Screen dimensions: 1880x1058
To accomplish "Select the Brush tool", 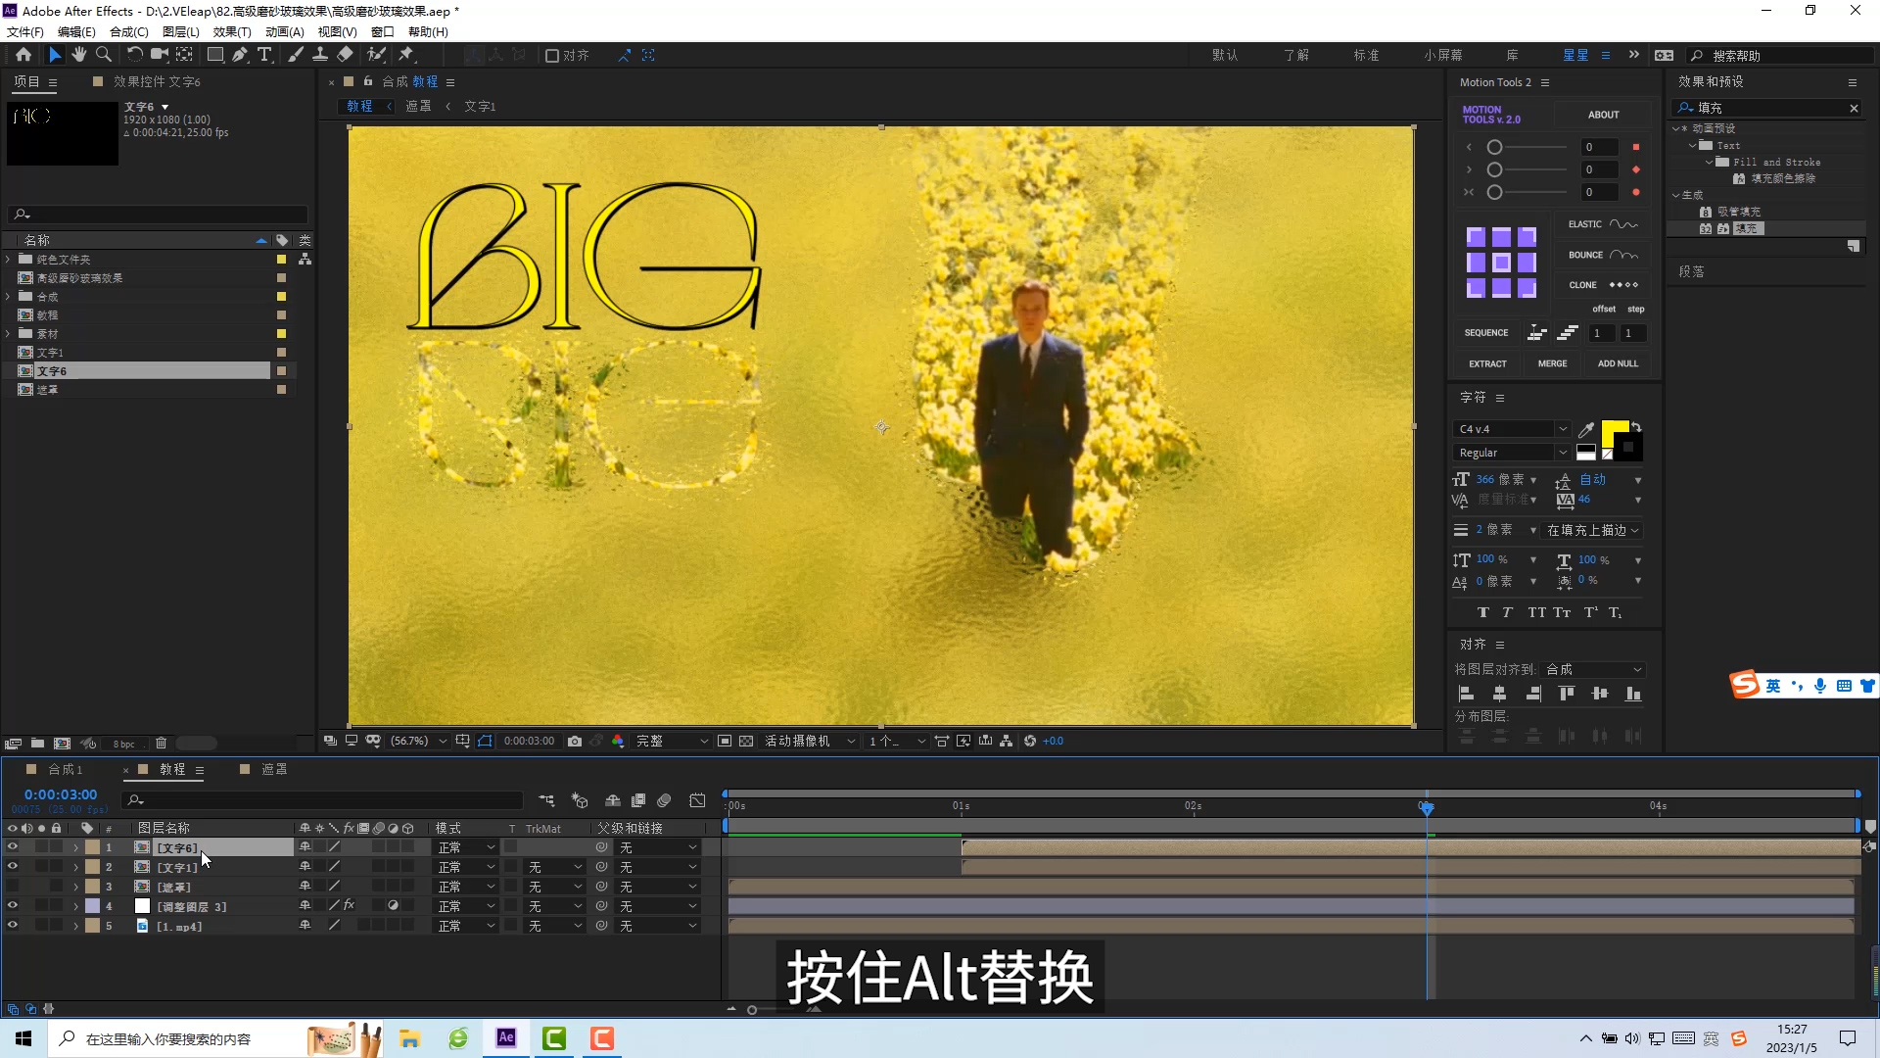I will (296, 55).
